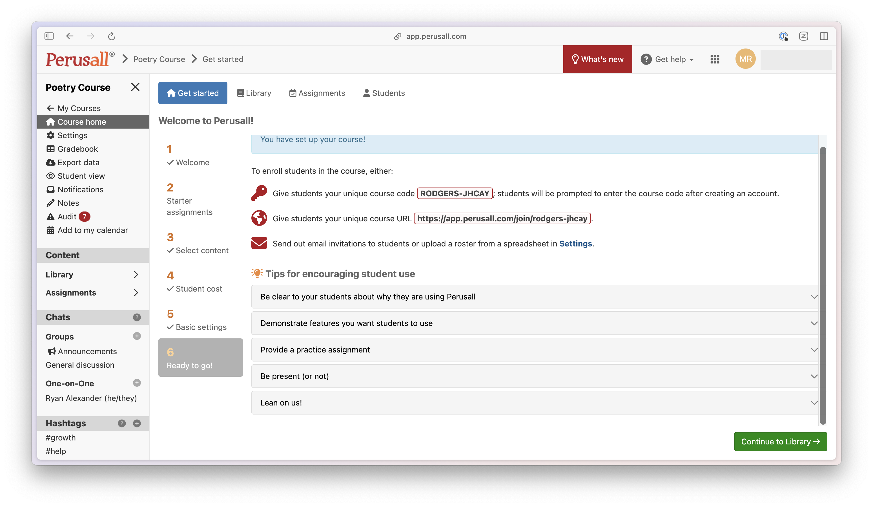
Task: Click the Get started breadcrumb
Action: pos(223,59)
